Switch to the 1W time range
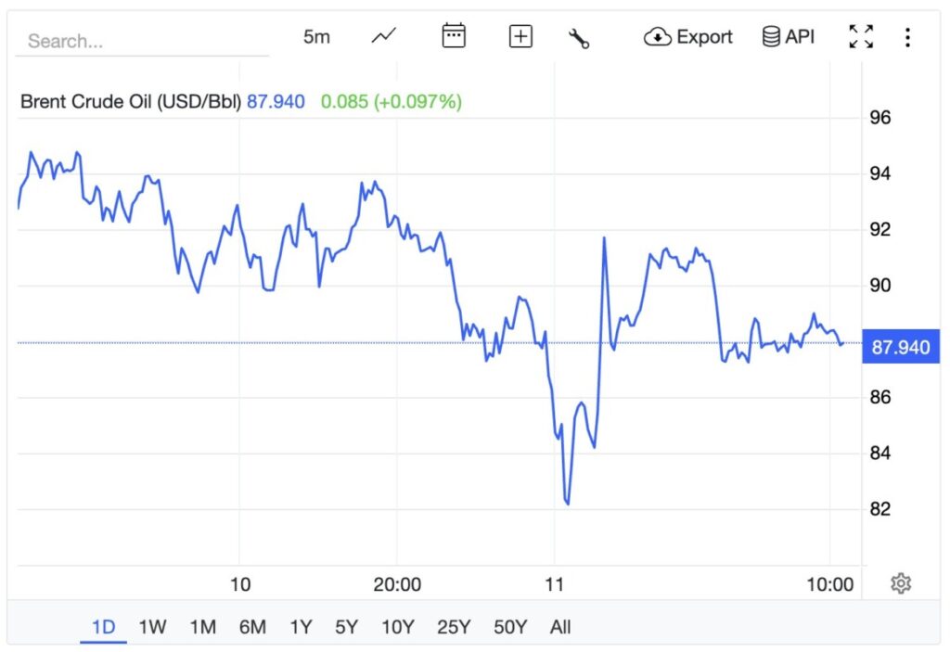The width and height of the screenshot is (950, 652). point(152,627)
